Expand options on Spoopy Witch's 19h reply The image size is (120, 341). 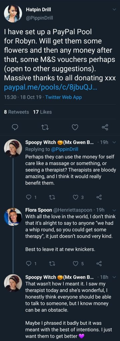coord(113,143)
